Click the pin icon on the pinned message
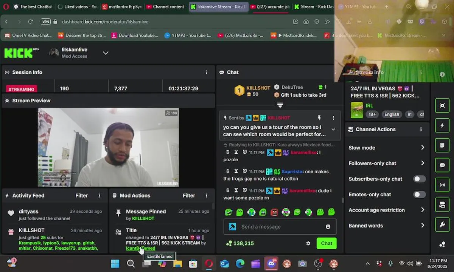Screen dimensions: 454x272 click(x=319, y=118)
